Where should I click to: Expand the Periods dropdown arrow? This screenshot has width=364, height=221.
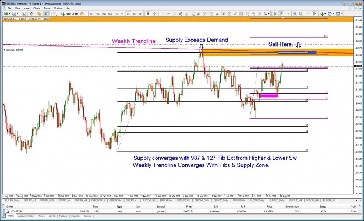tap(333, 14)
